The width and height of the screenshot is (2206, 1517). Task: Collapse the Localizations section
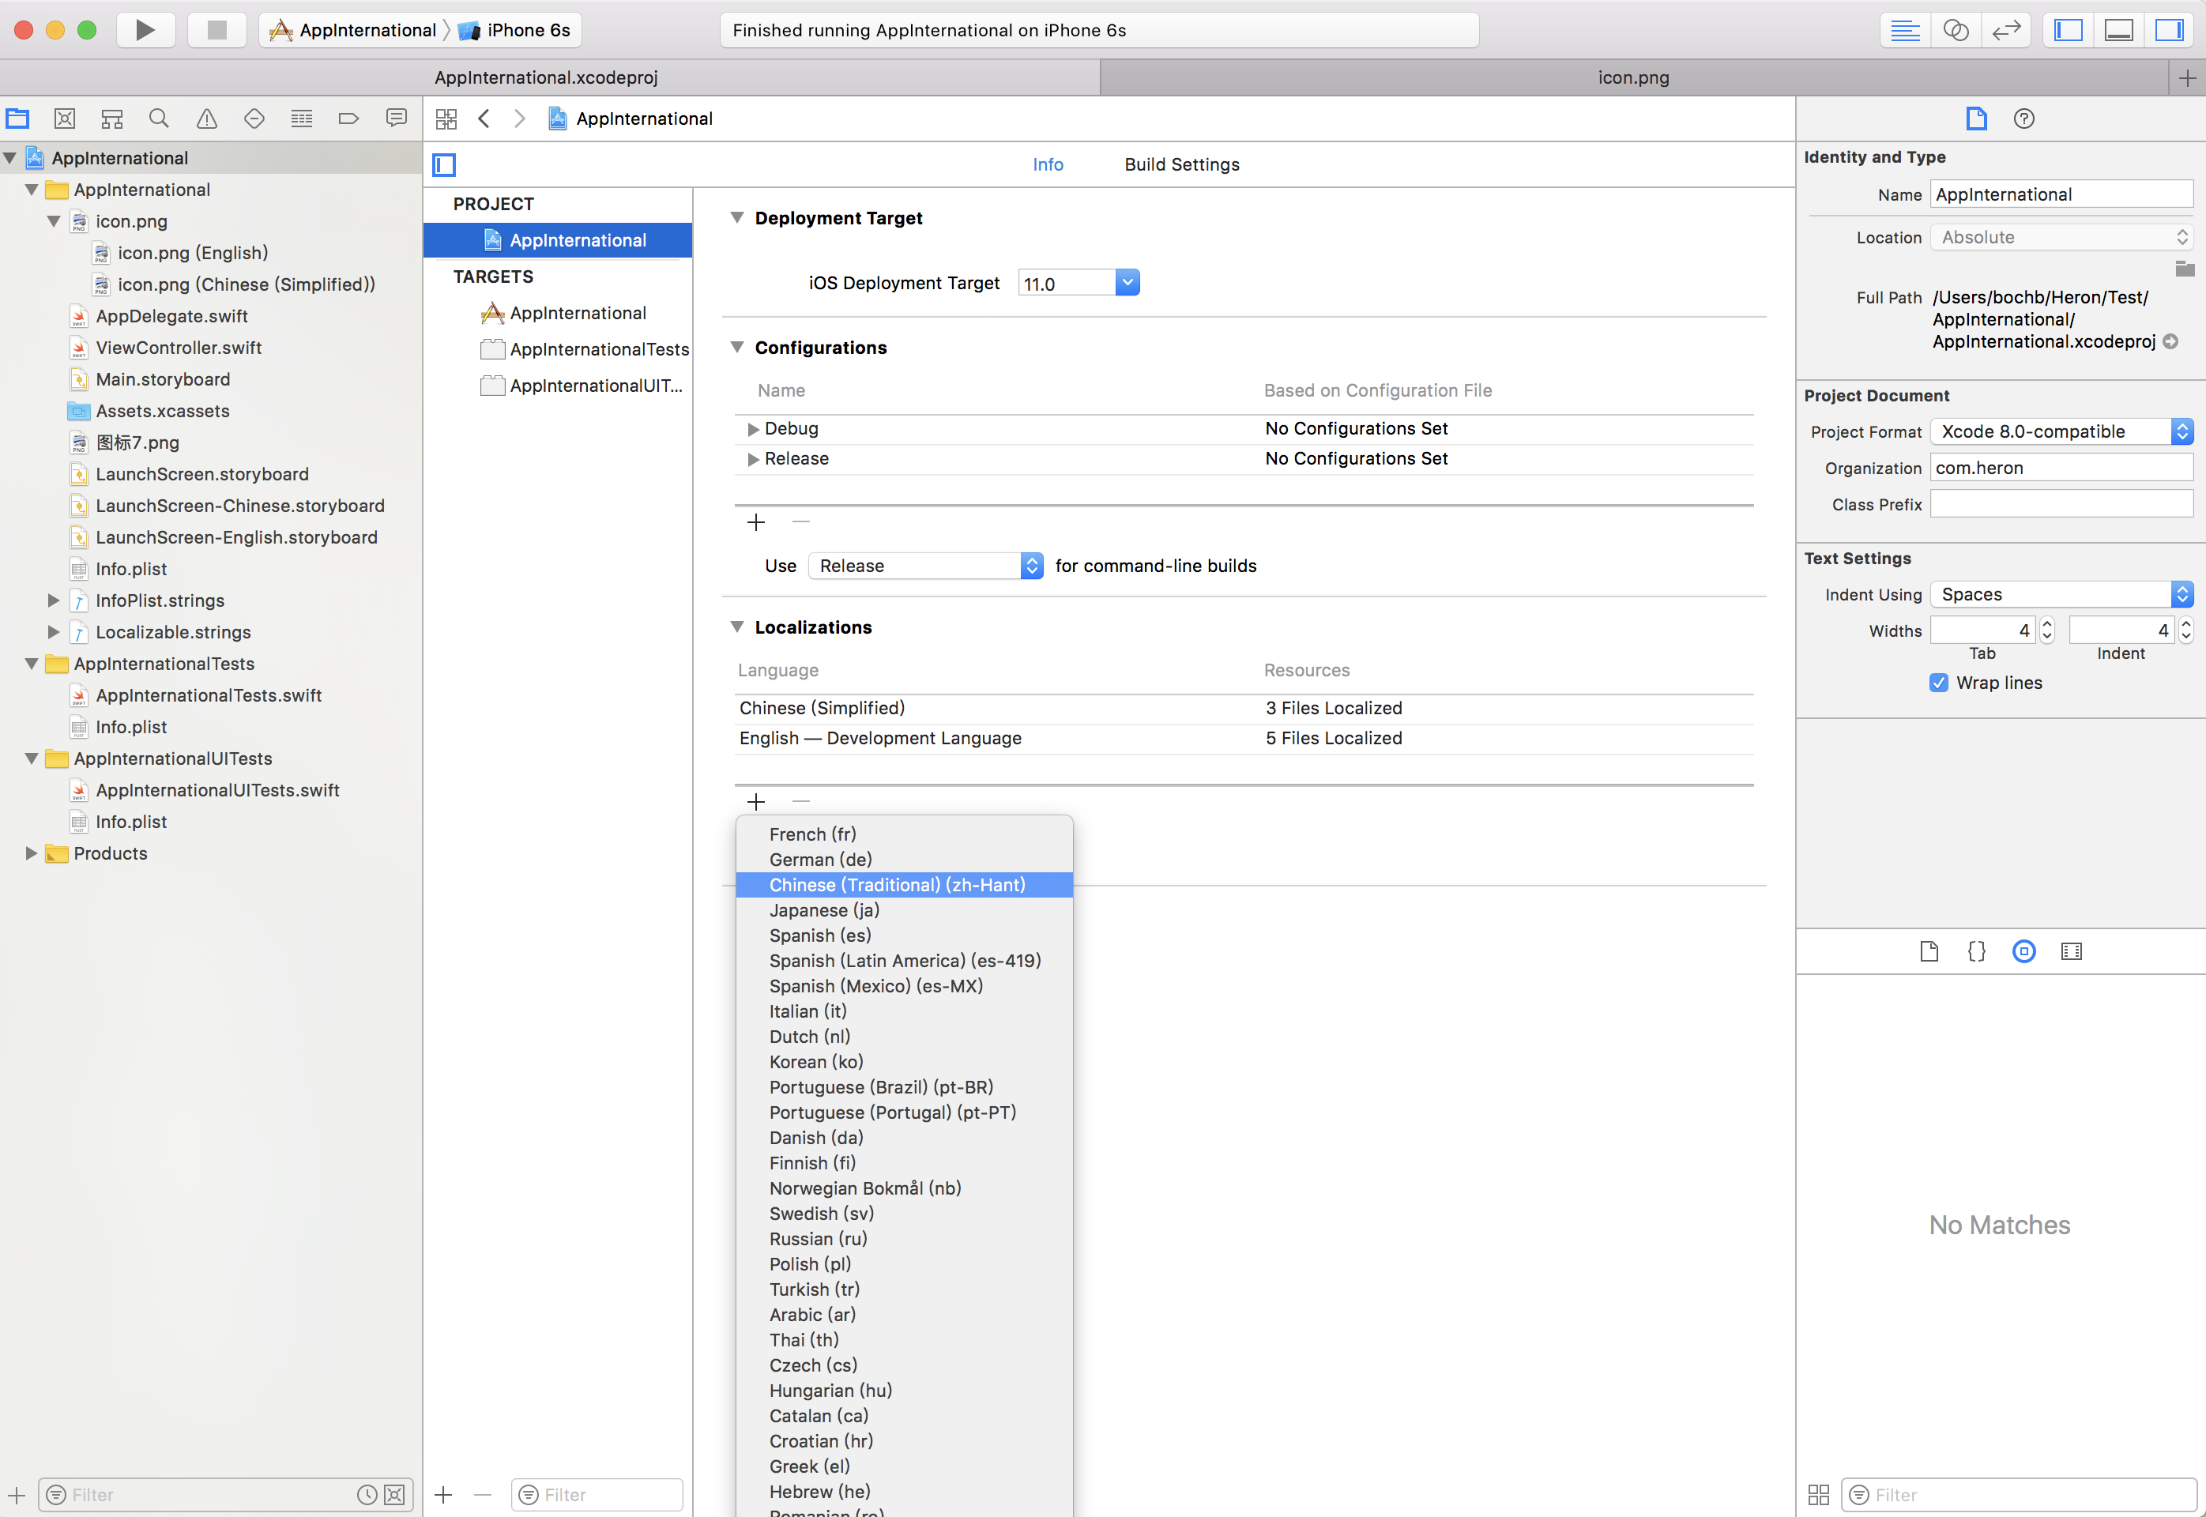pyautogui.click(x=736, y=627)
